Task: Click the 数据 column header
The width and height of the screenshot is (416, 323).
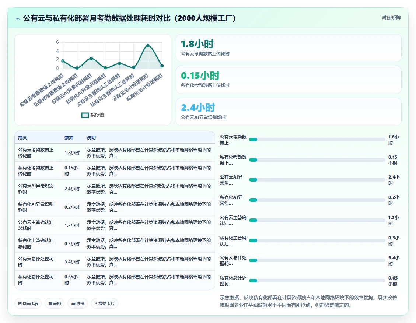Action: tap(69, 138)
